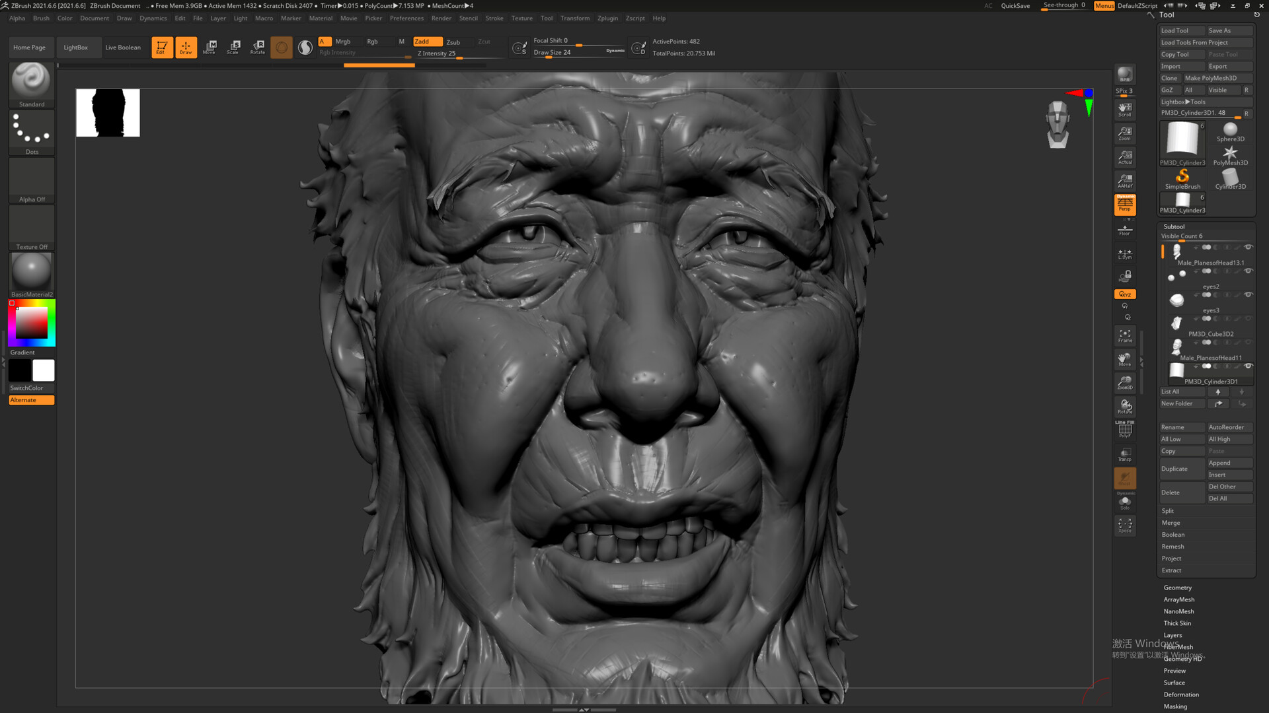The image size is (1269, 713).
Task: Open the LightBox browser
Action: click(x=76, y=47)
